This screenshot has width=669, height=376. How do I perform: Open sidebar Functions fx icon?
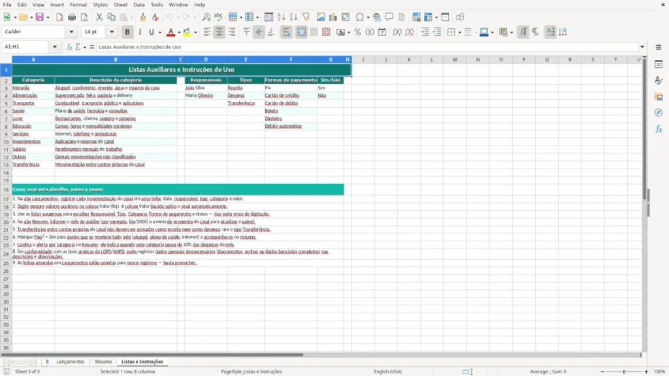click(659, 129)
